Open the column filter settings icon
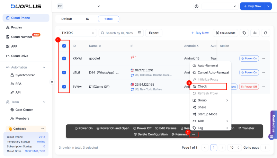Viewport: 277px width, 158px height. (x=255, y=33)
